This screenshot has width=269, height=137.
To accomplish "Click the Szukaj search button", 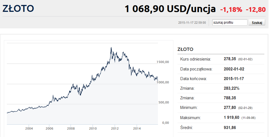I will (x=257, y=23).
